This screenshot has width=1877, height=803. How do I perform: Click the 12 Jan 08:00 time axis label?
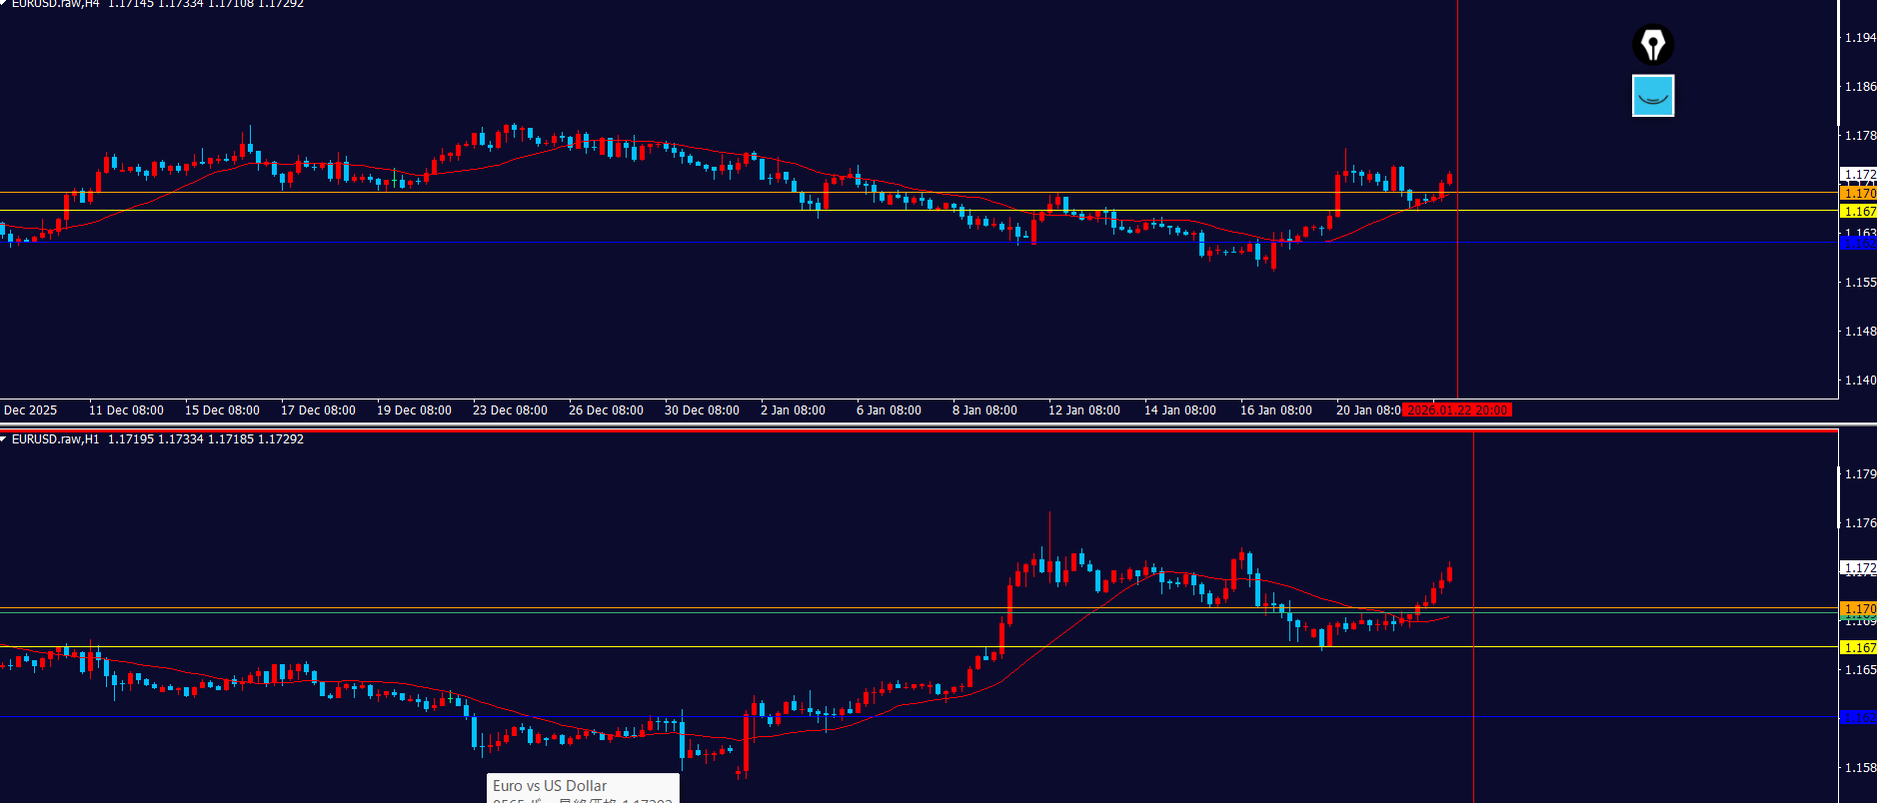point(1083,410)
